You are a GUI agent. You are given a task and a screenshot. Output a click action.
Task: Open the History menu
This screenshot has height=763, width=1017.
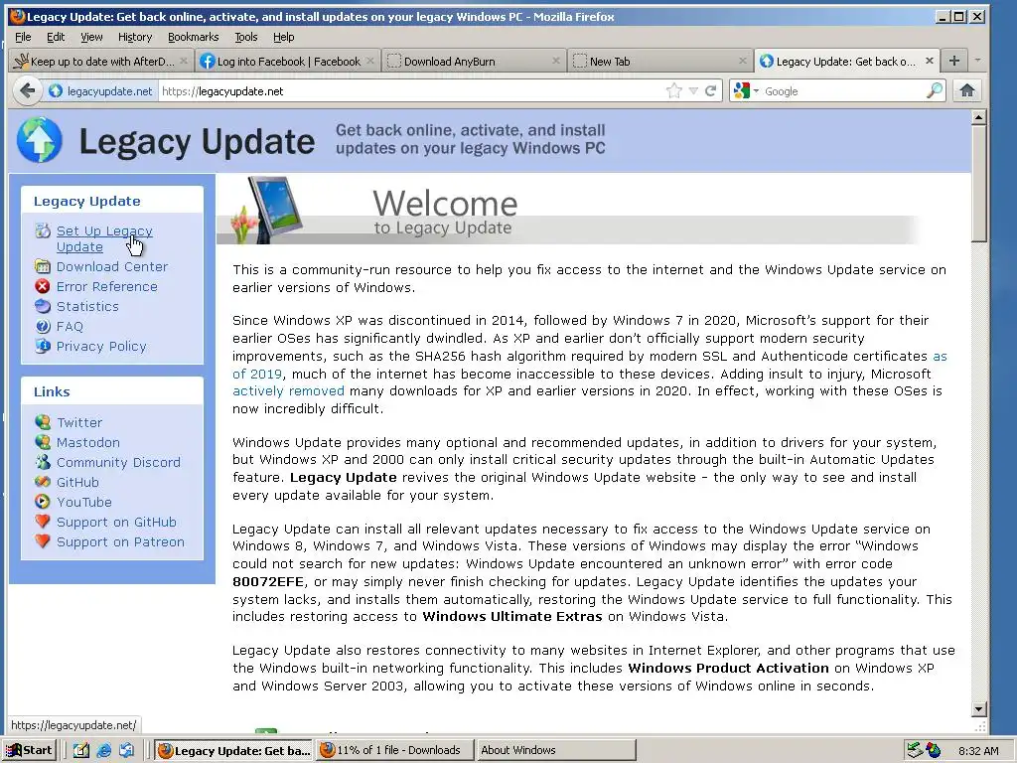(135, 37)
